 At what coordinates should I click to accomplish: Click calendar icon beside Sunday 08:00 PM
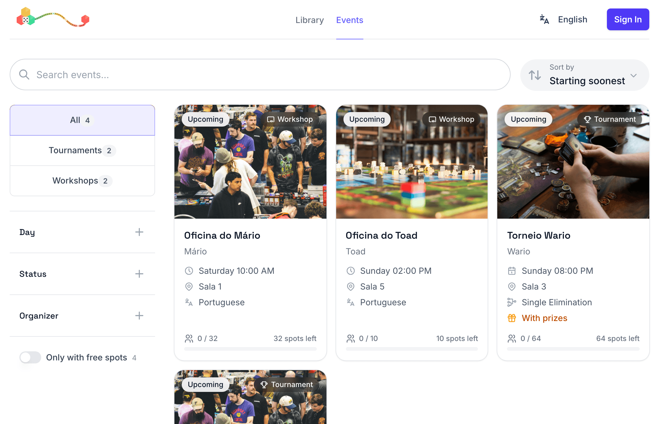[512, 271]
